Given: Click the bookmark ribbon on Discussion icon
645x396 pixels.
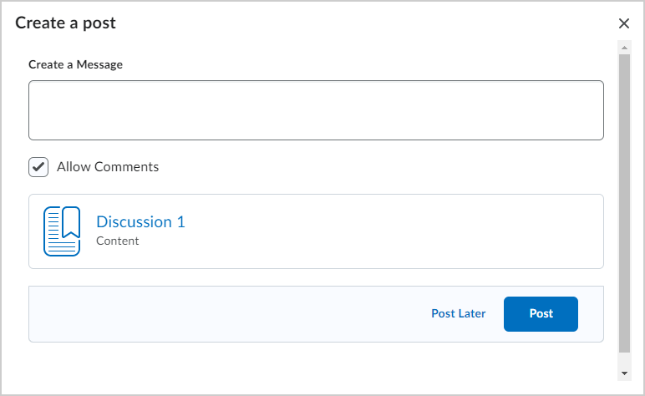Looking at the screenshot, I should (x=71, y=222).
